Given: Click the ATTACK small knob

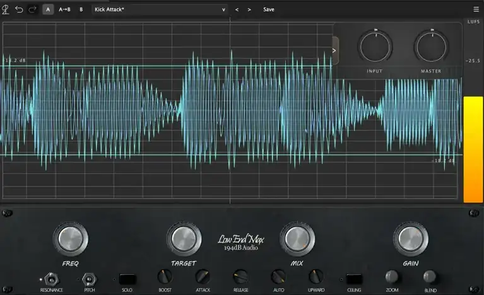Looking at the screenshot, I should (x=203, y=277).
